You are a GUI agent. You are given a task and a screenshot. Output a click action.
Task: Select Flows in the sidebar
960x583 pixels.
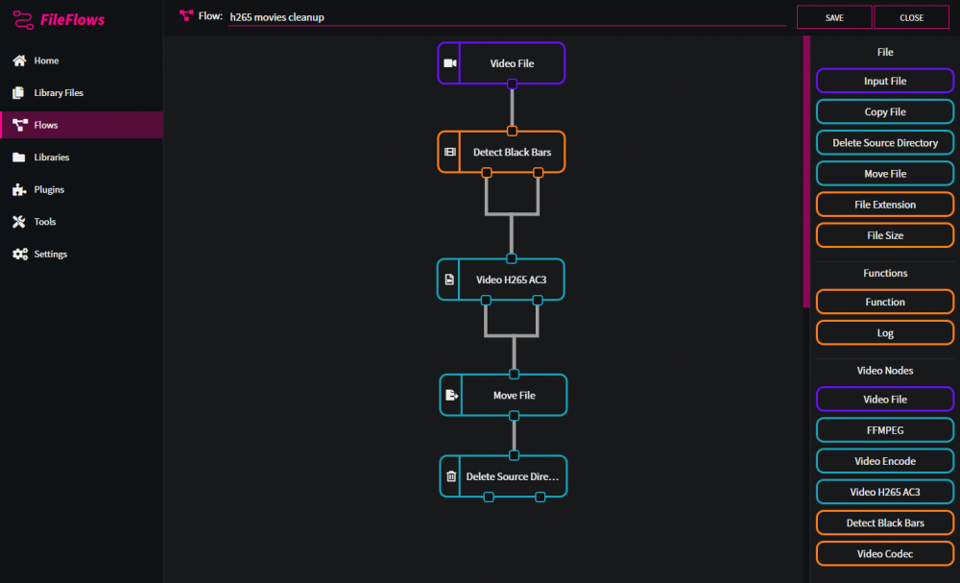tap(82, 125)
